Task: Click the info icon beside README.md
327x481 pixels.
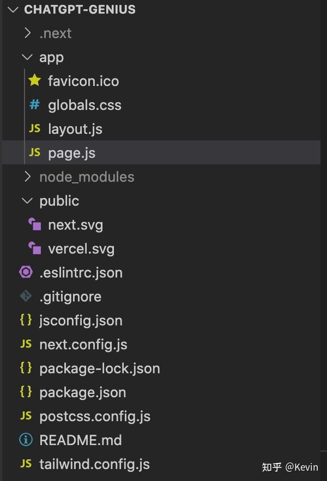Action: coord(26,440)
